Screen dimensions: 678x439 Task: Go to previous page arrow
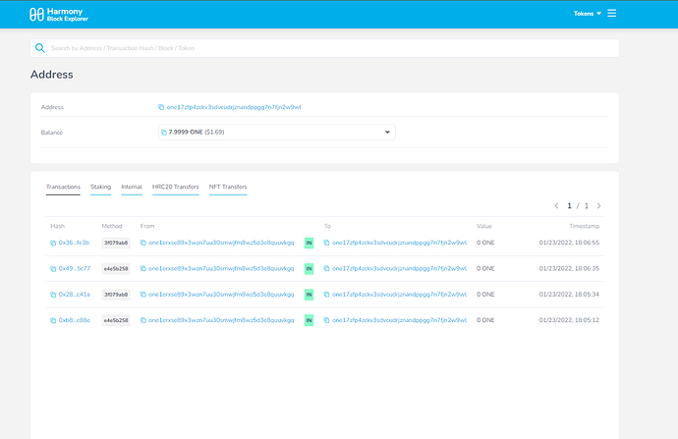556,206
